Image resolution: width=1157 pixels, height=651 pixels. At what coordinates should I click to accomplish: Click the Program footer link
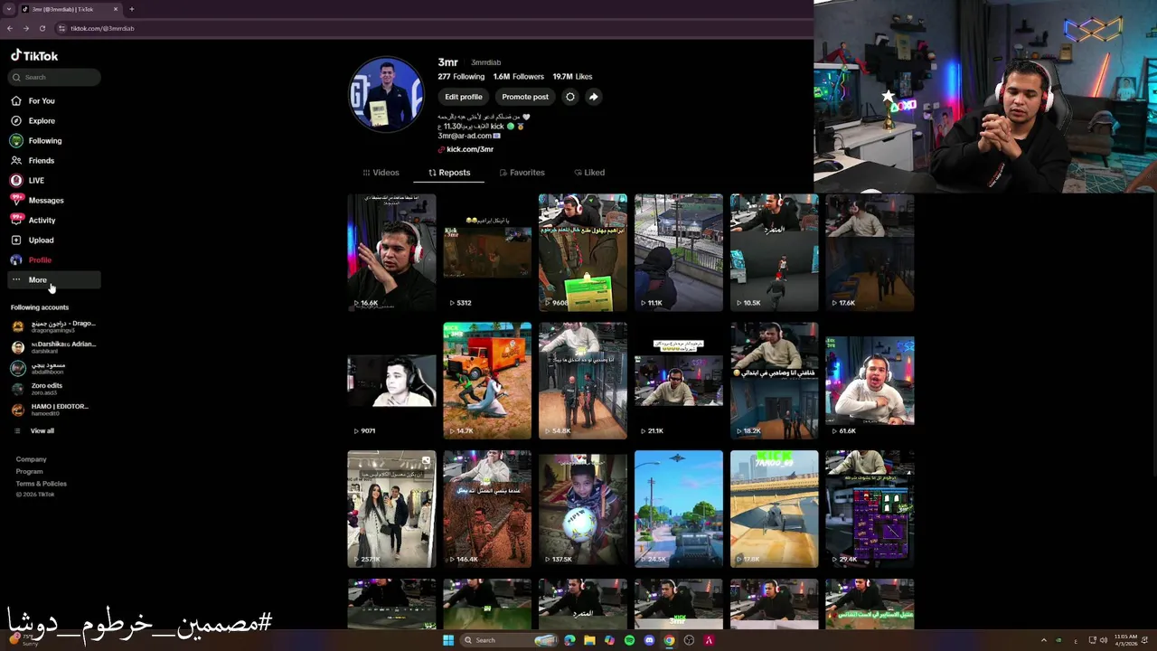(x=29, y=471)
